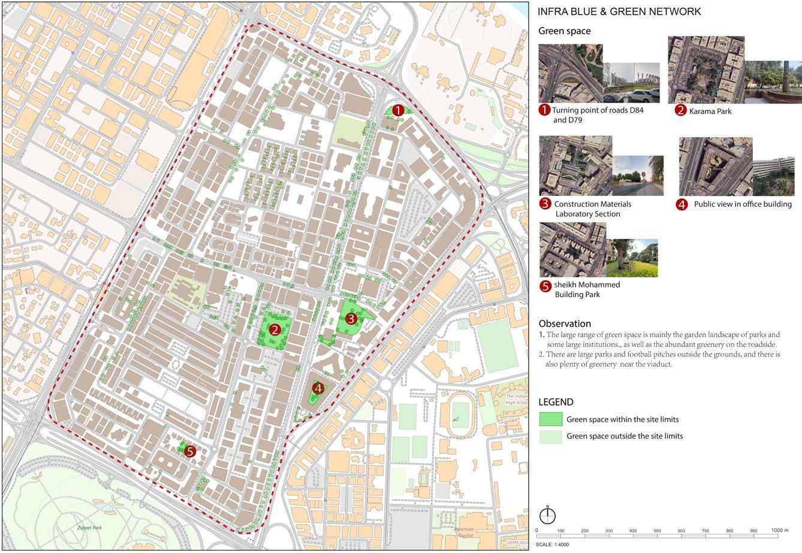Click the north arrow compass symbol
The height and width of the screenshot is (553, 802).
click(x=548, y=515)
